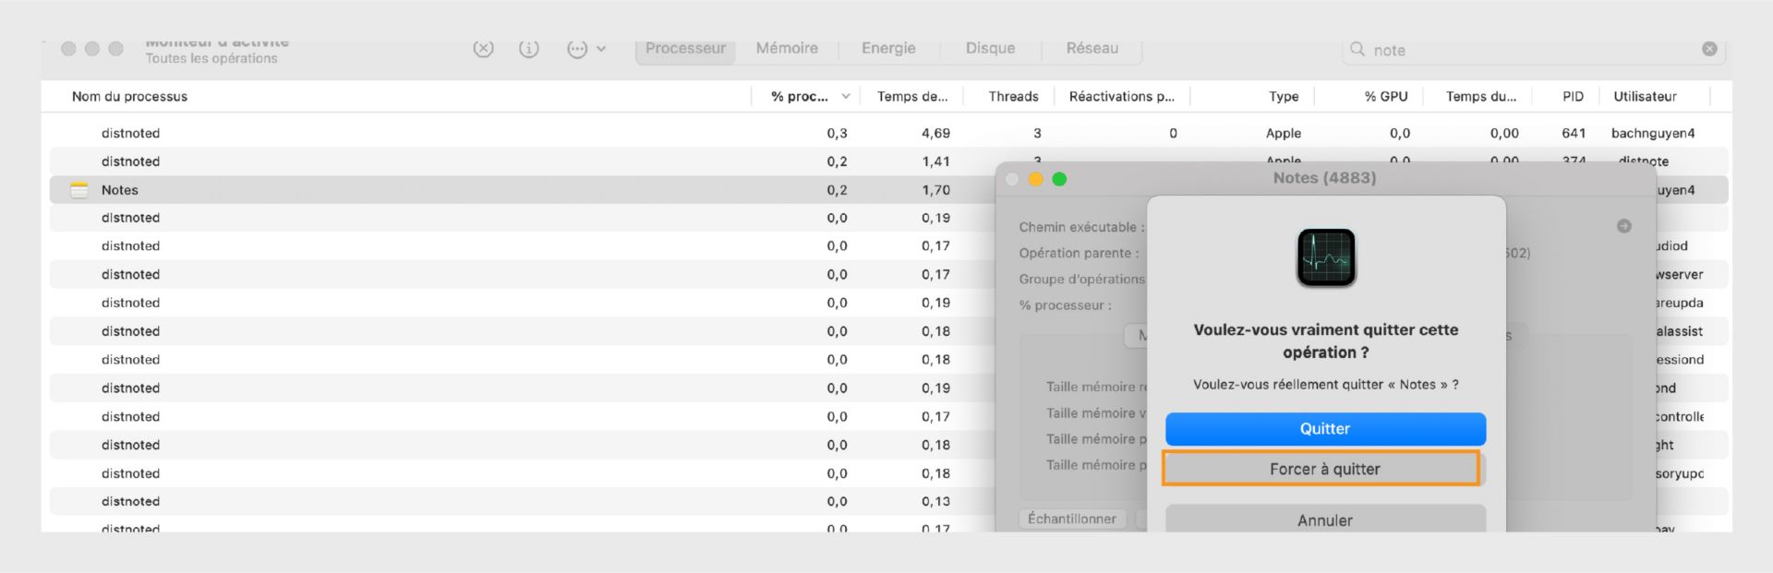The image size is (1773, 573).
Task: Sort by Temps du... column header
Action: click(x=1481, y=96)
